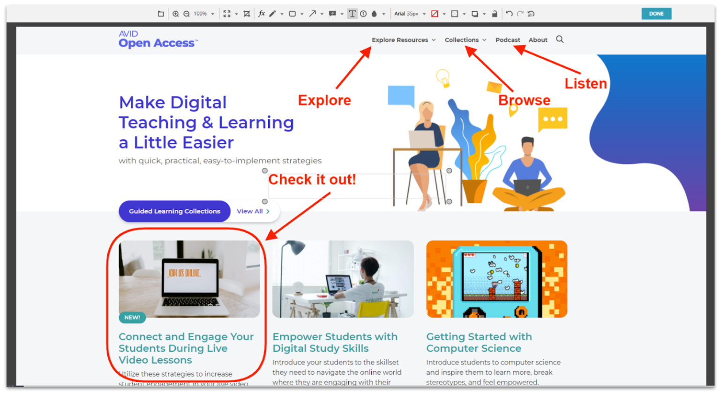Open the folder icon in the editor toolbar

tap(161, 14)
